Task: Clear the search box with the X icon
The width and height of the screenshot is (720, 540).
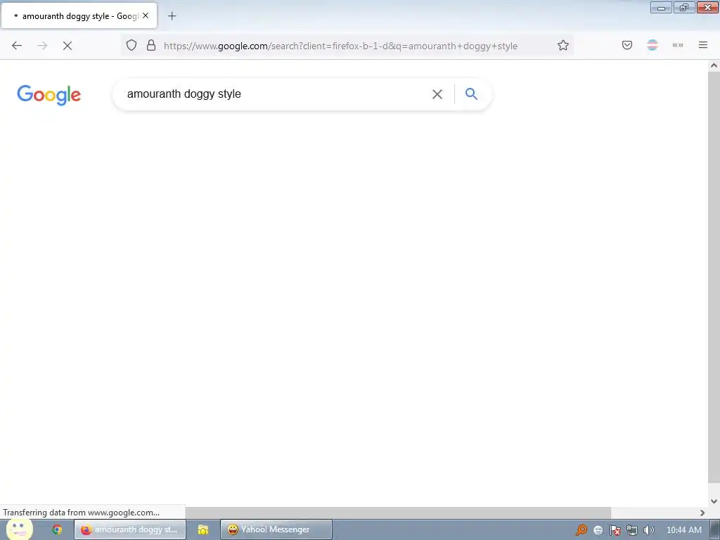Action: click(x=437, y=94)
